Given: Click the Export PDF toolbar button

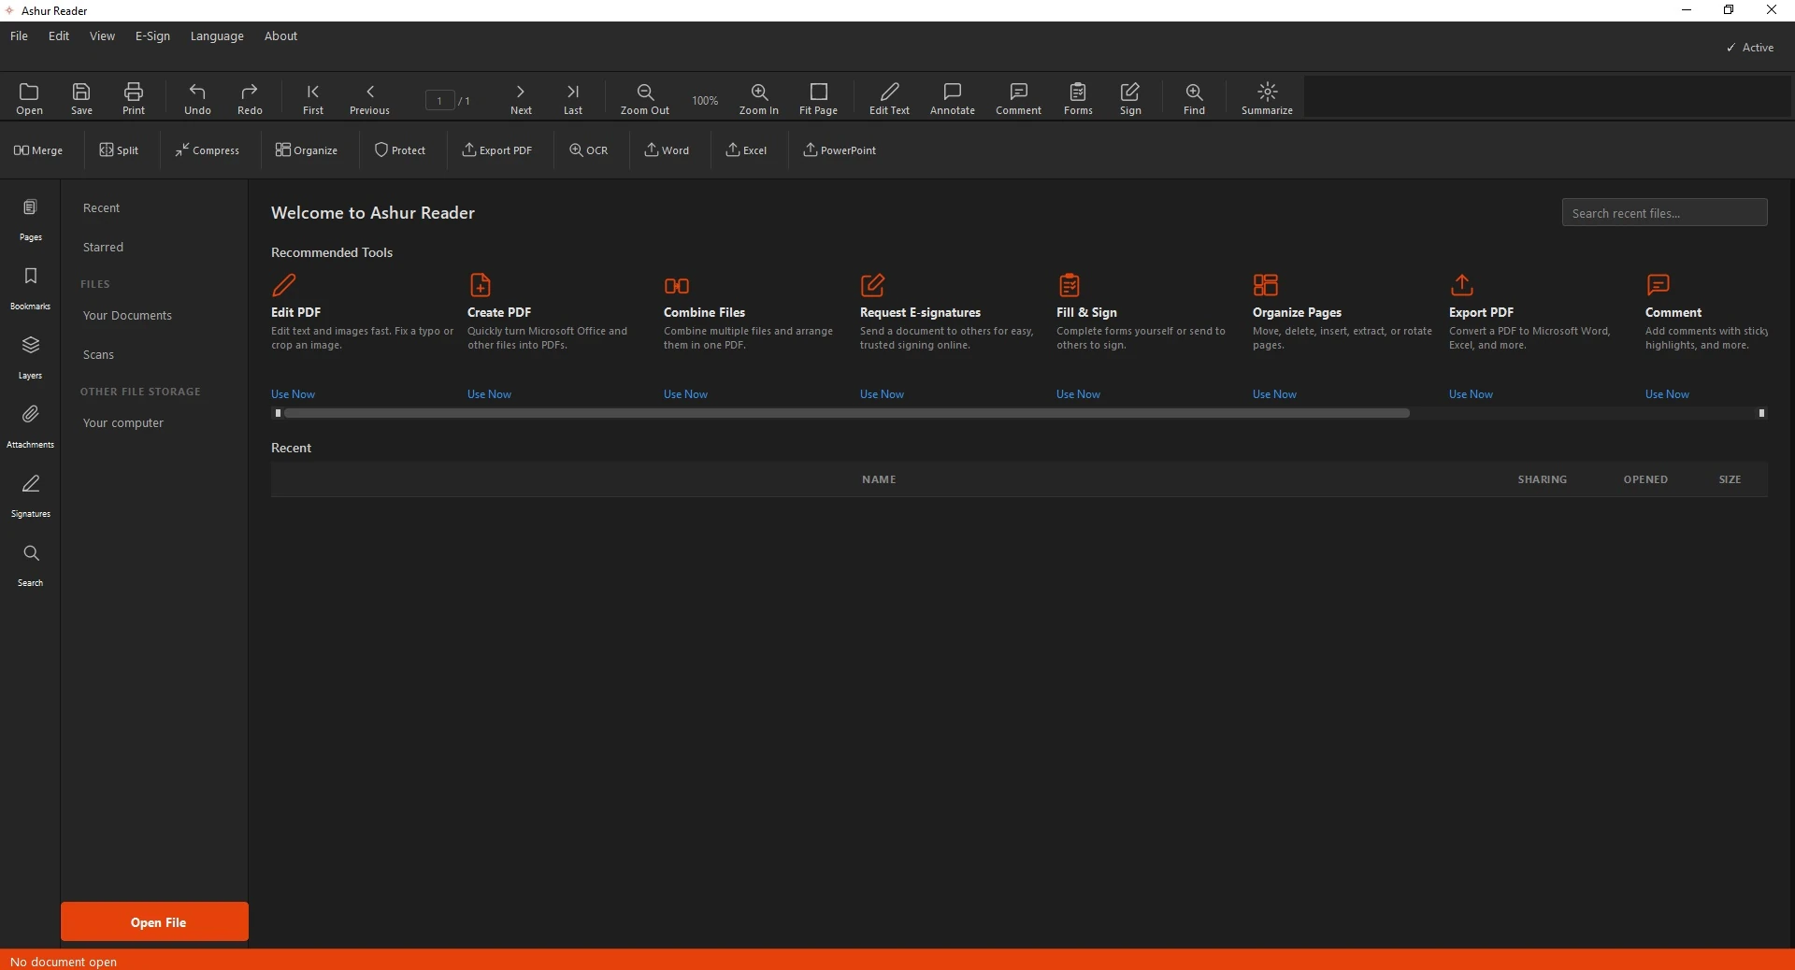Looking at the screenshot, I should coord(496,150).
